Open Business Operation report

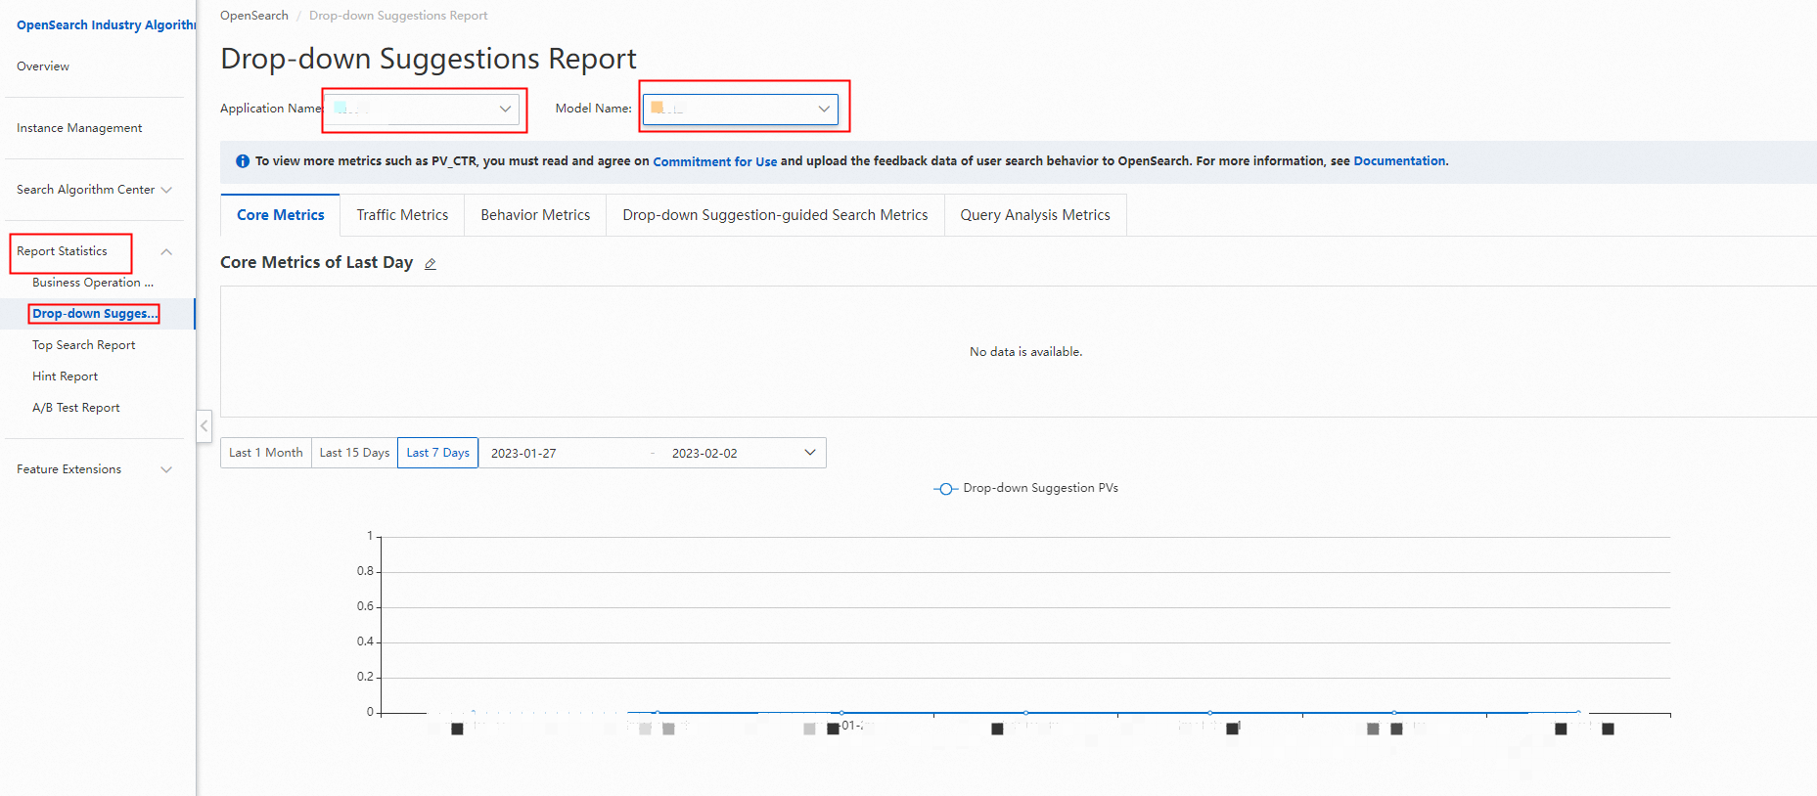[93, 283]
